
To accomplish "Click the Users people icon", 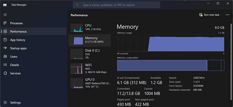I will click(5, 57).
